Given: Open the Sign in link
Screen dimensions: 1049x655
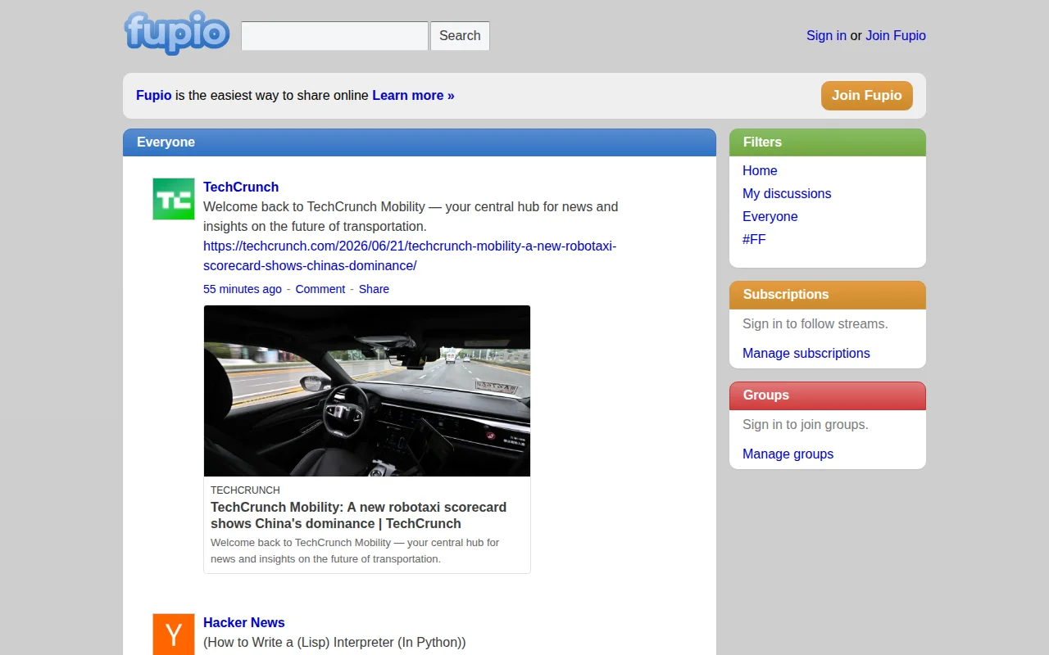Looking at the screenshot, I should point(826,35).
